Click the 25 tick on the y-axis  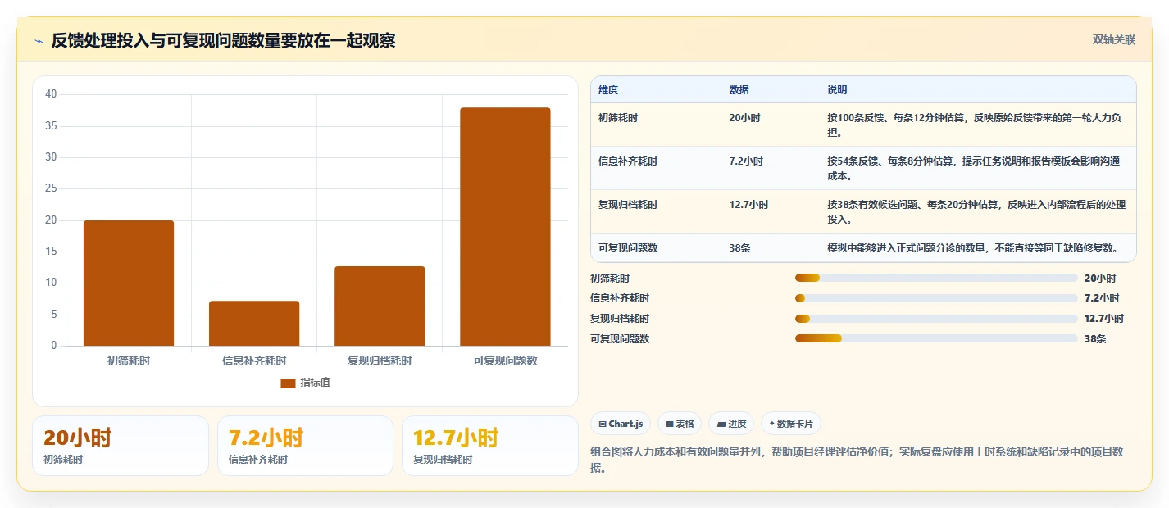click(x=51, y=188)
